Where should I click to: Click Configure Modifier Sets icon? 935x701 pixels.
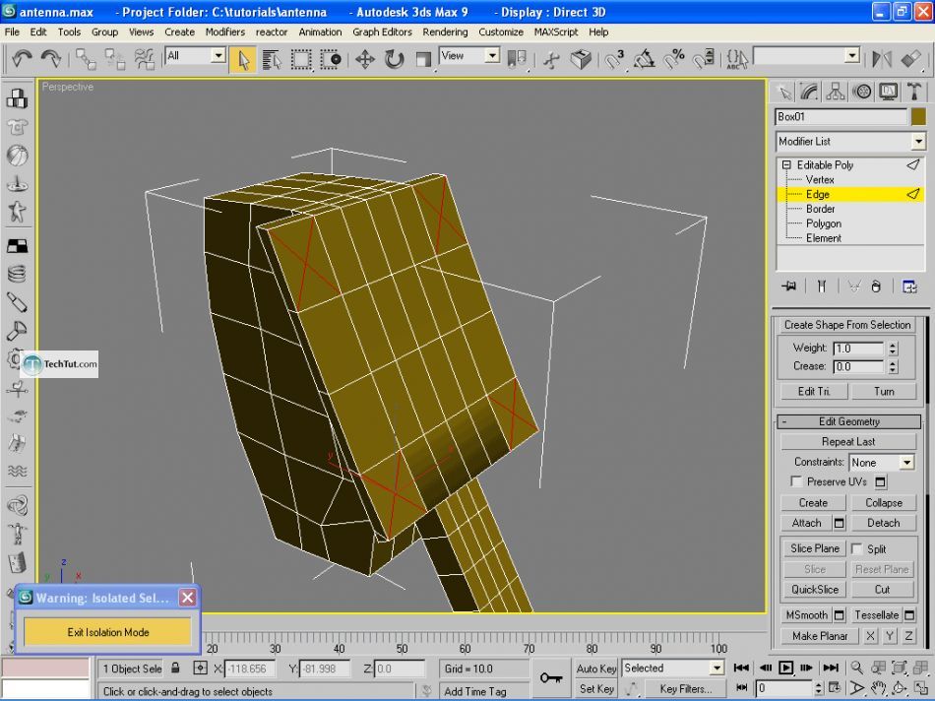[908, 287]
